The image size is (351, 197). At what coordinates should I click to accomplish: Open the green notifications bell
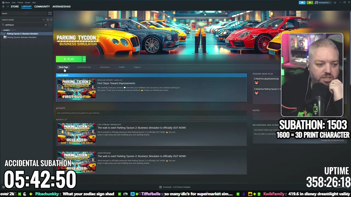tap(310, 2)
